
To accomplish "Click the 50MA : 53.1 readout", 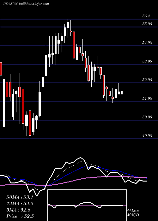I will point(20,197).
